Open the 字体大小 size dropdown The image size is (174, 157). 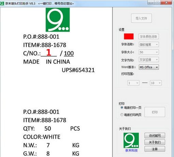click(x=149, y=52)
